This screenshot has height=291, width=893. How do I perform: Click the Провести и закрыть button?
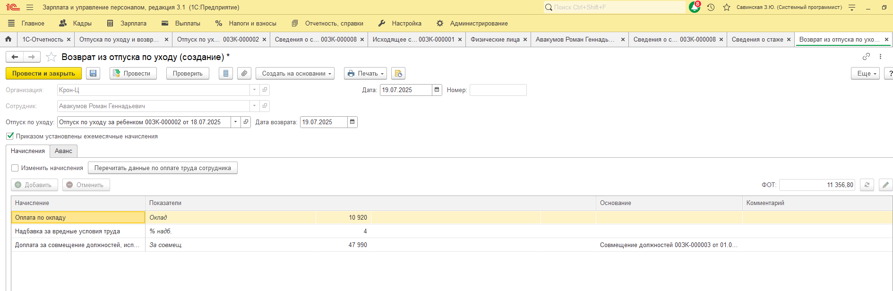point(43,73)
